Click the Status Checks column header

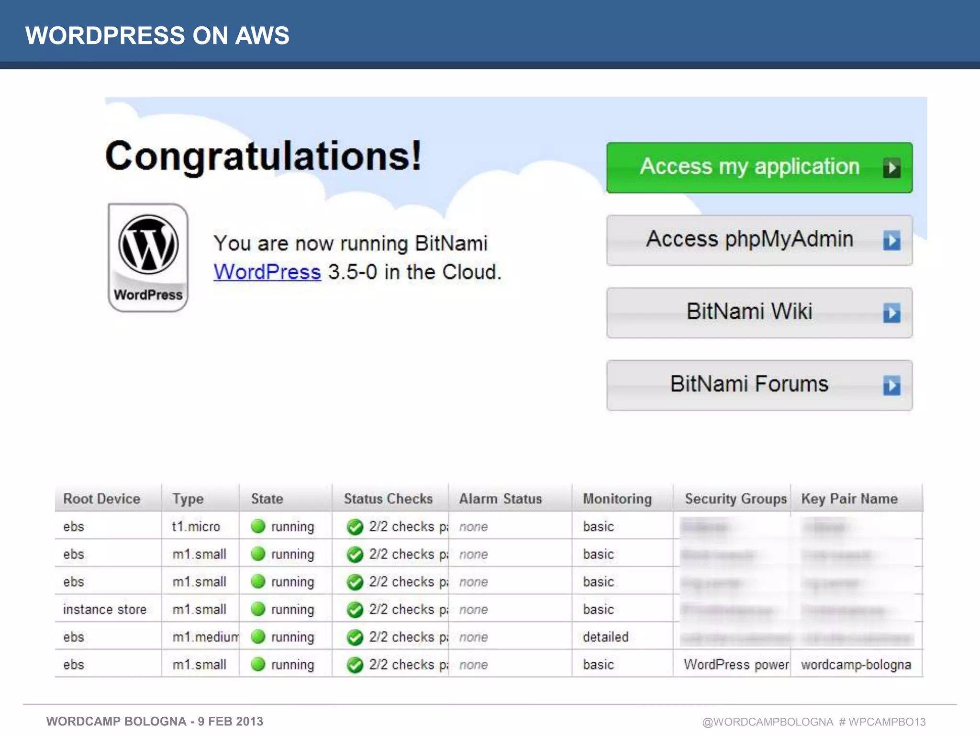pyautogui.click(x=390, y=498)
